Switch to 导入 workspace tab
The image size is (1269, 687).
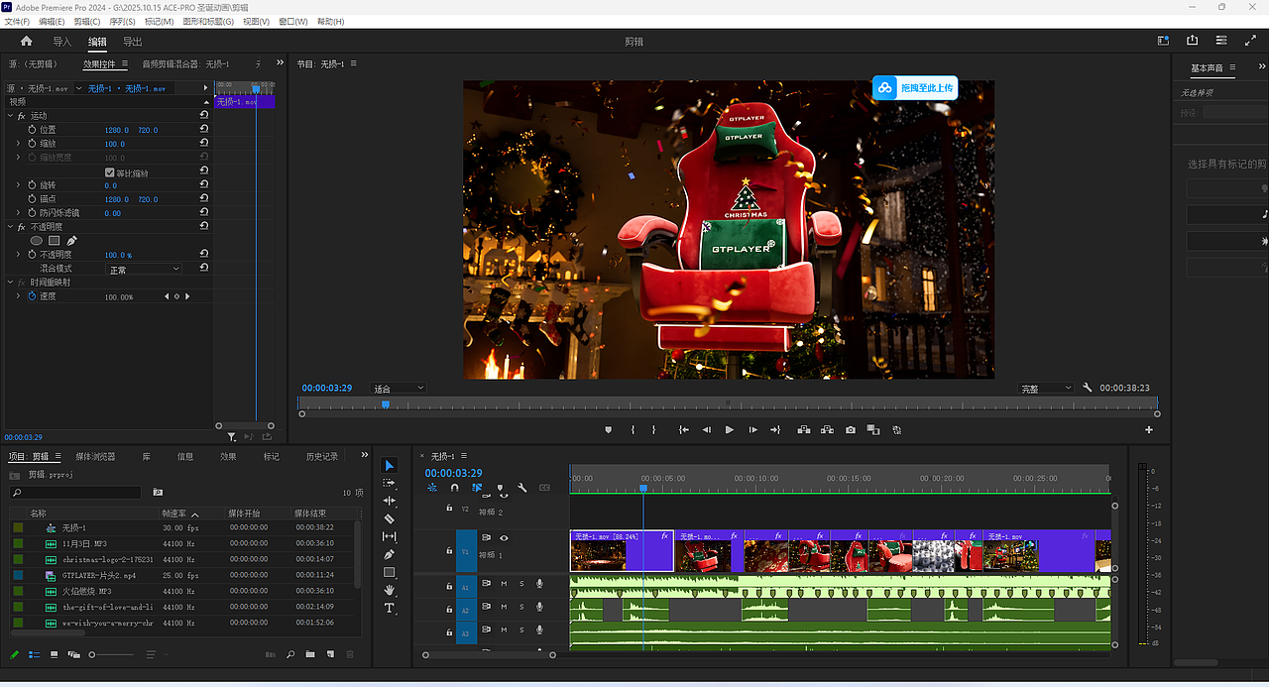pyautogui.click(x=62, y=42)
